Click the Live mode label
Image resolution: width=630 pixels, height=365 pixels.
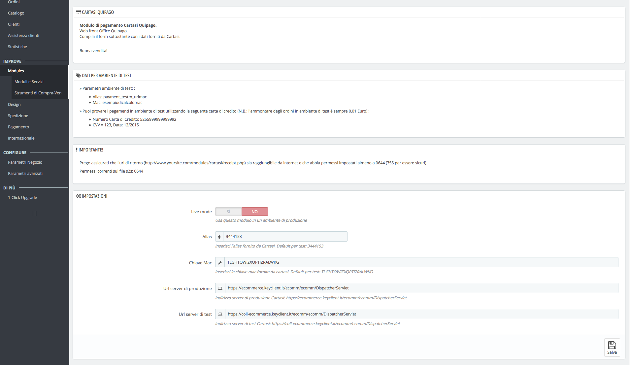201,212
